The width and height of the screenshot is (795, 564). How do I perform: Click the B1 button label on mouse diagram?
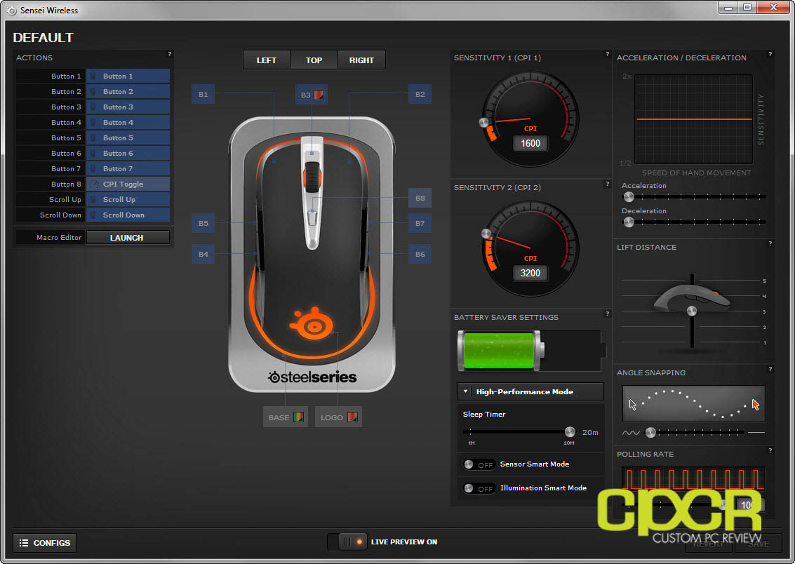tap(203, 94)
